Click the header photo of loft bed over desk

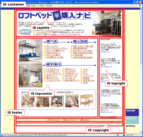click(x=106, y=24)
